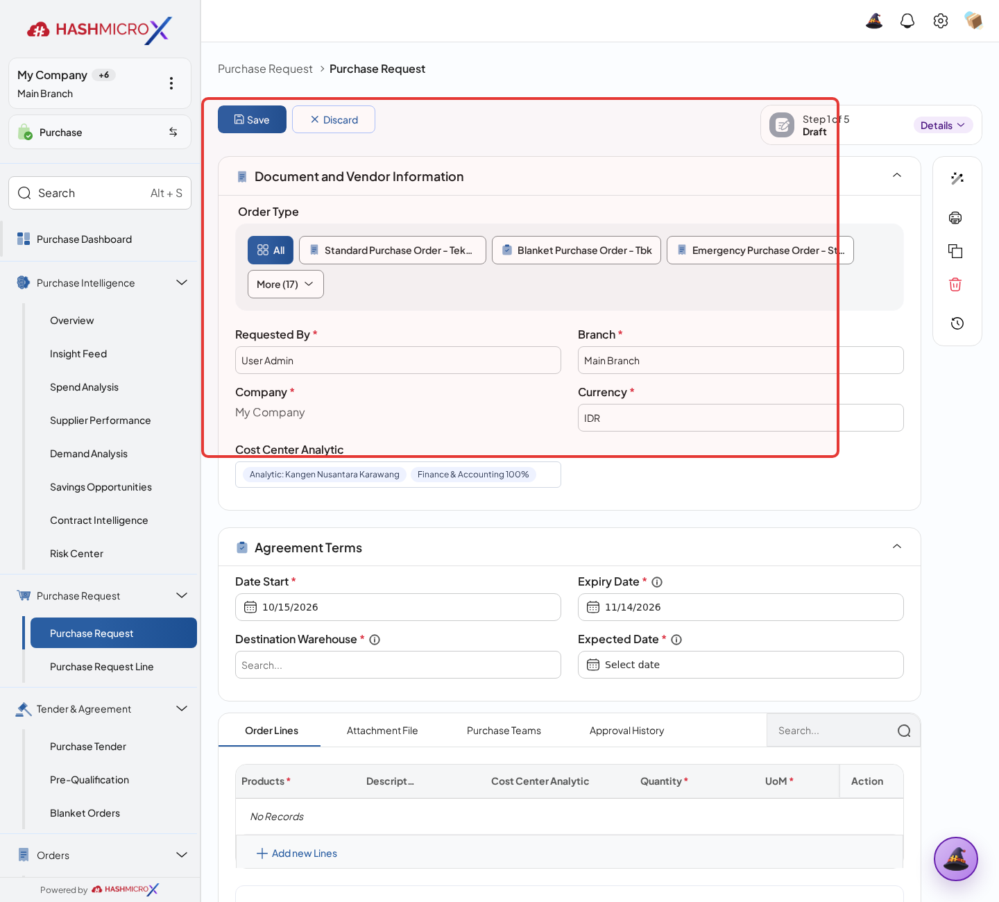The image size is (999, 902).
Task: Open Blanket Orders menu item
Action: tap(85, 813)
